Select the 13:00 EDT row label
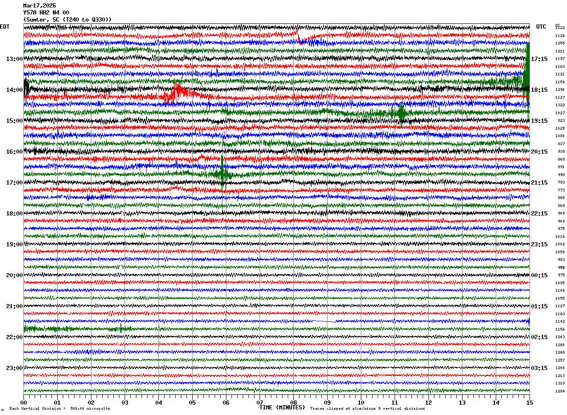 point(15,59)
